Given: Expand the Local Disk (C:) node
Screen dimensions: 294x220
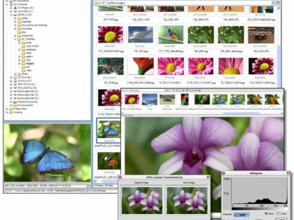Looking at the screenshot, I should (11, 11).
